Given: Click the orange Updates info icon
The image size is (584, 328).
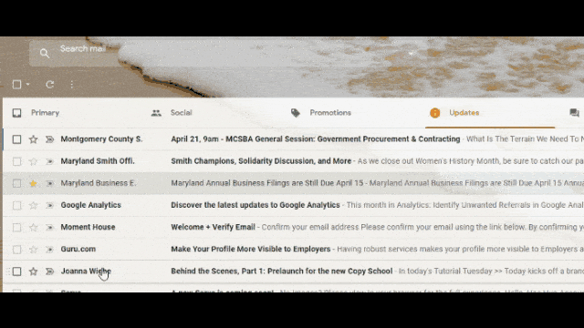Looking at the screenshot, I should click(x=434, y=113).
